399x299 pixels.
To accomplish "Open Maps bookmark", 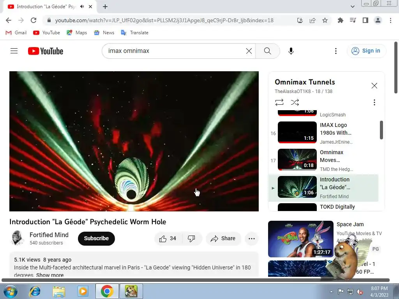I will [x=77, y=33].
